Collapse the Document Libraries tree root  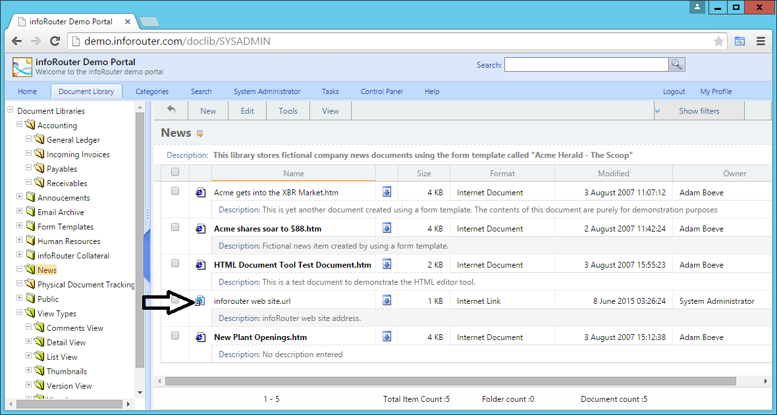10,110
